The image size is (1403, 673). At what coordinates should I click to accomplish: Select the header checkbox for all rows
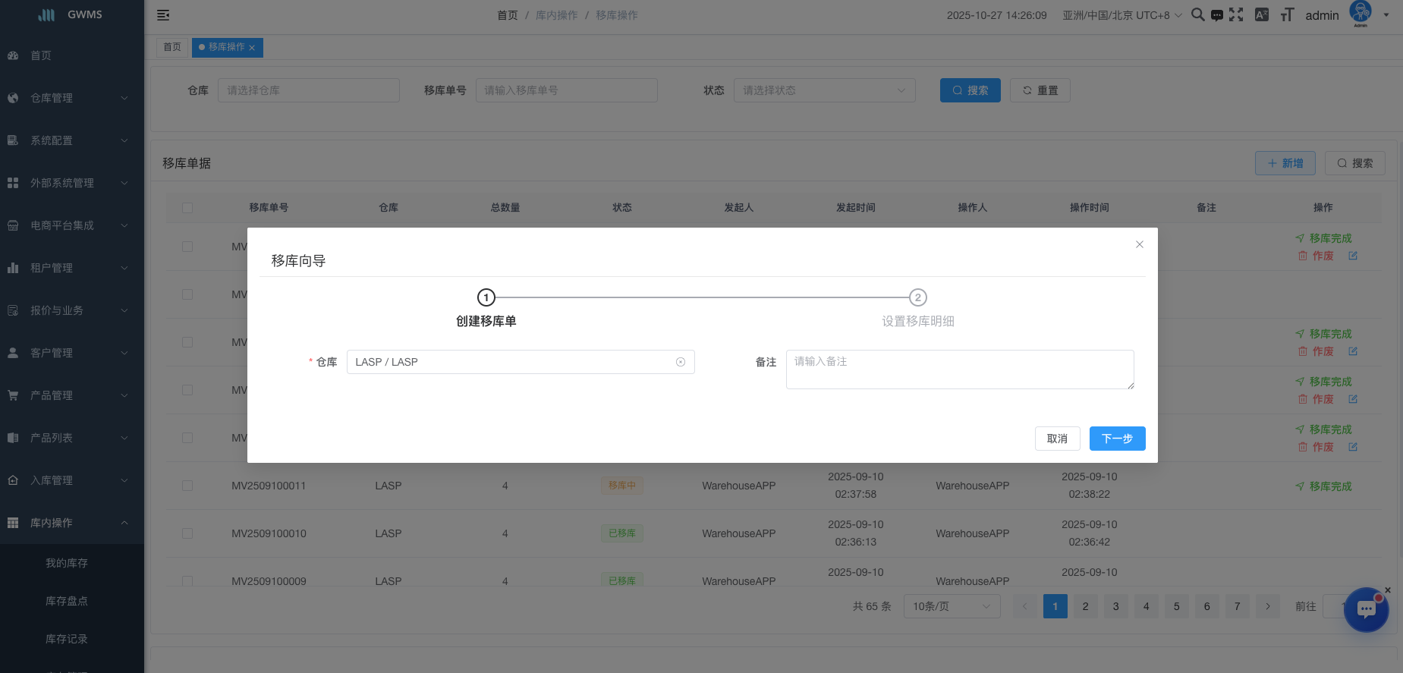(187, 208)
